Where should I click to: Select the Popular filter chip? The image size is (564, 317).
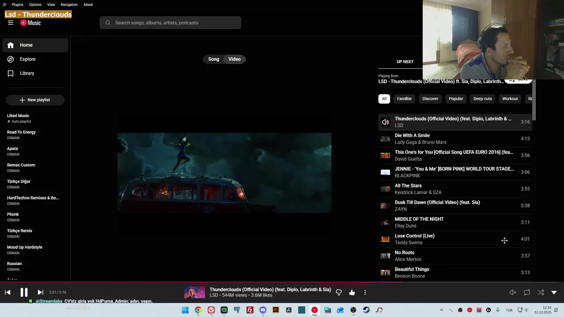pyautogui.click(x=456, y=99)
